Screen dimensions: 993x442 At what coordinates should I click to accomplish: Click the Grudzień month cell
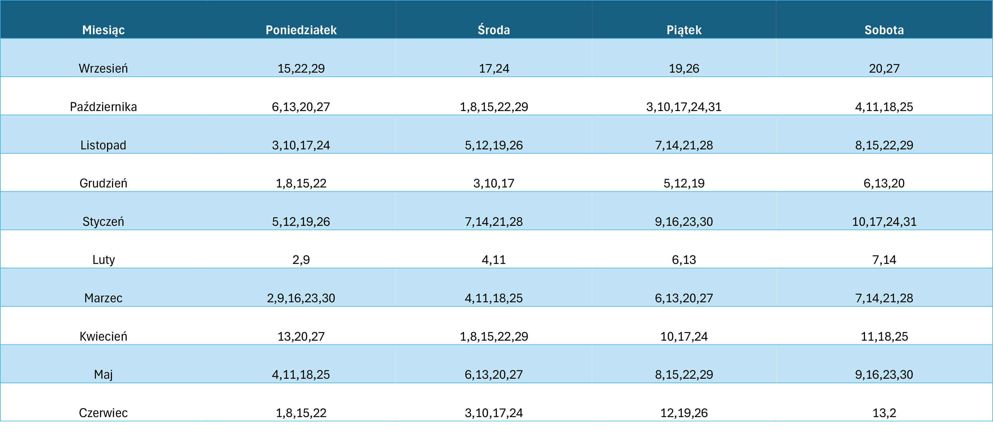coord(103,183)
